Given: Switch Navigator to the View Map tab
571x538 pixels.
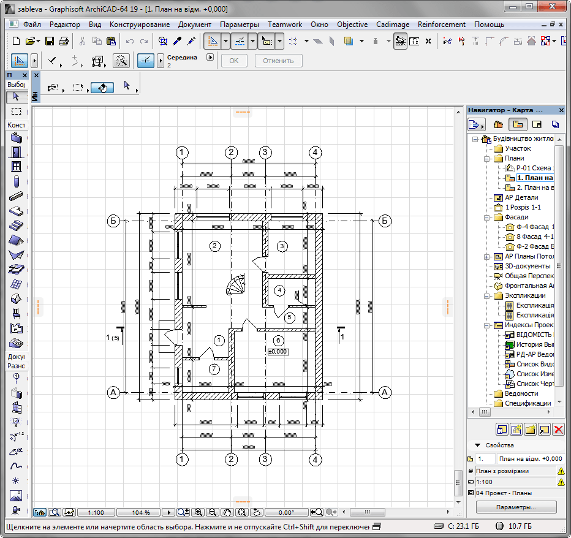Looking at the screenshot, I should click(x=517, y=124).
